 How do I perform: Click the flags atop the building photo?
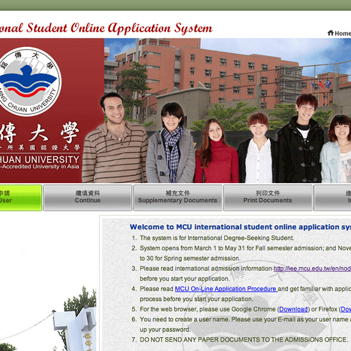(320, 83)
